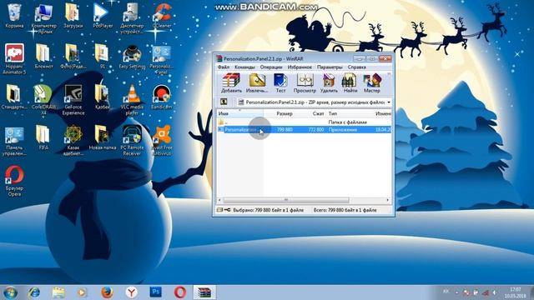534x300 pixels.
Task: Select the Personalization Panel desktop shortcut
Action: click(161, 59)
